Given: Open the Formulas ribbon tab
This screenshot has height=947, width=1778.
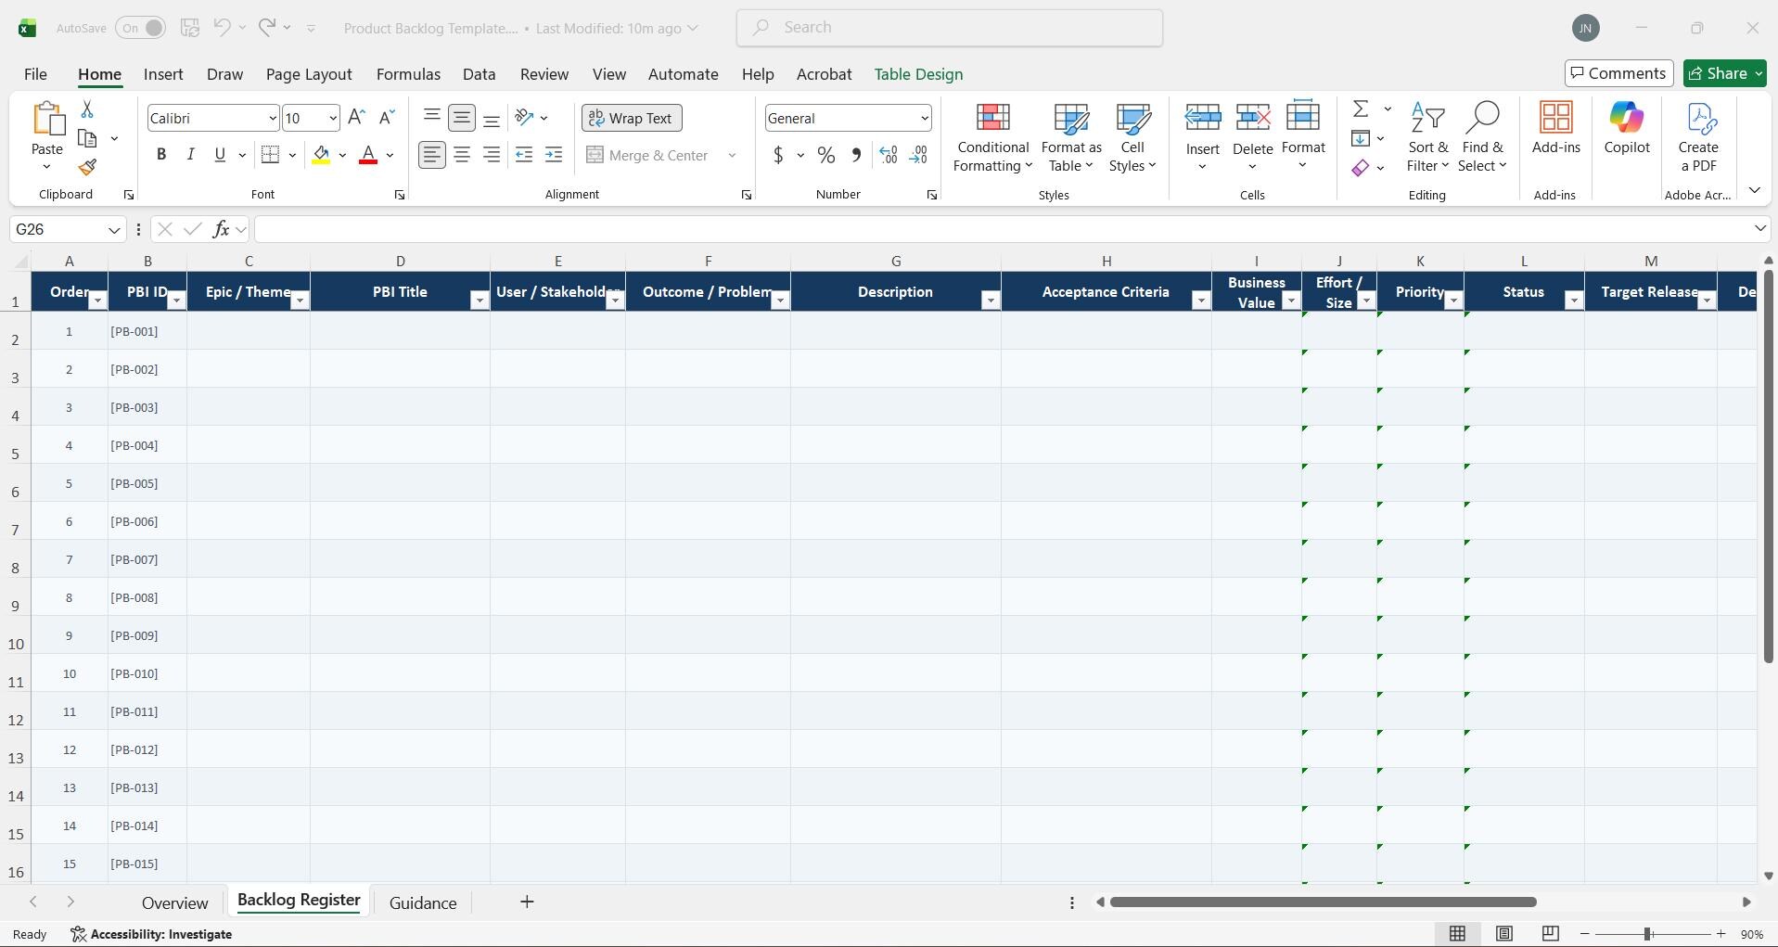Looking at the screenshot, I should pyautogui.click(x=408, y=74).
